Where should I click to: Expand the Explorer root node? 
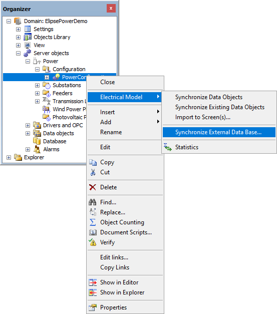9,157
